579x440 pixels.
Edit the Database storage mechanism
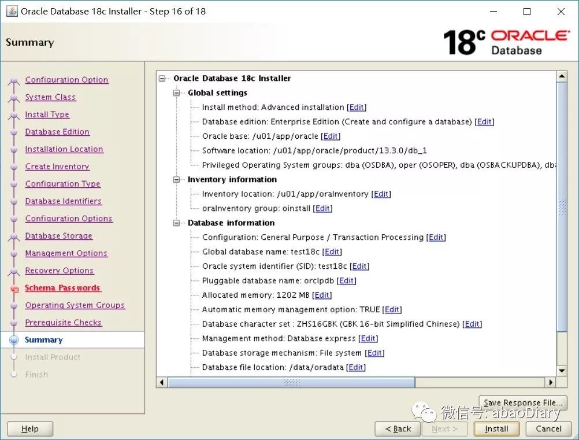374,353
